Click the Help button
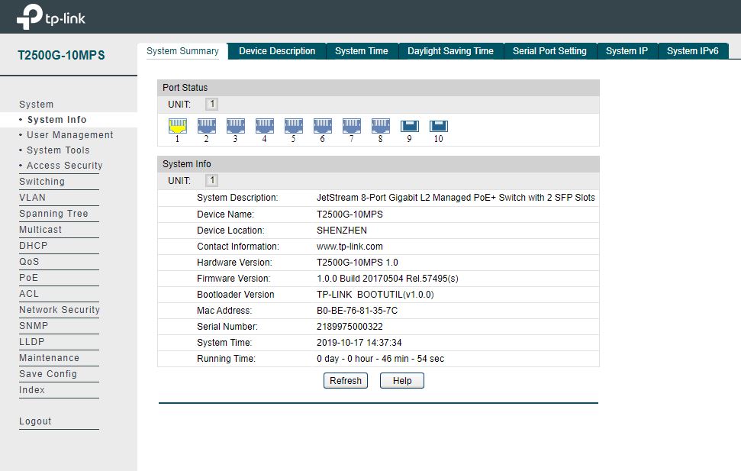This screenshot has height=471, width=741. point(402,381)
